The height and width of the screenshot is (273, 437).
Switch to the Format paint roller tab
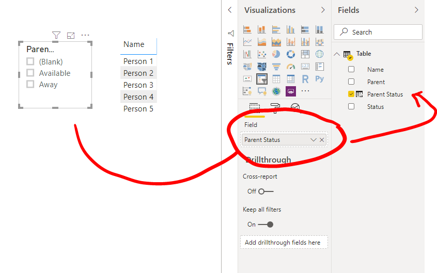[275, 107]
